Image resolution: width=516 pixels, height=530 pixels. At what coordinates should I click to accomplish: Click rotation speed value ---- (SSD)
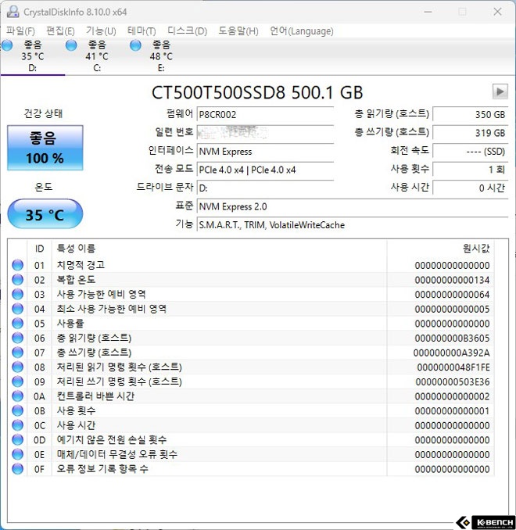(x=471, y=151)
